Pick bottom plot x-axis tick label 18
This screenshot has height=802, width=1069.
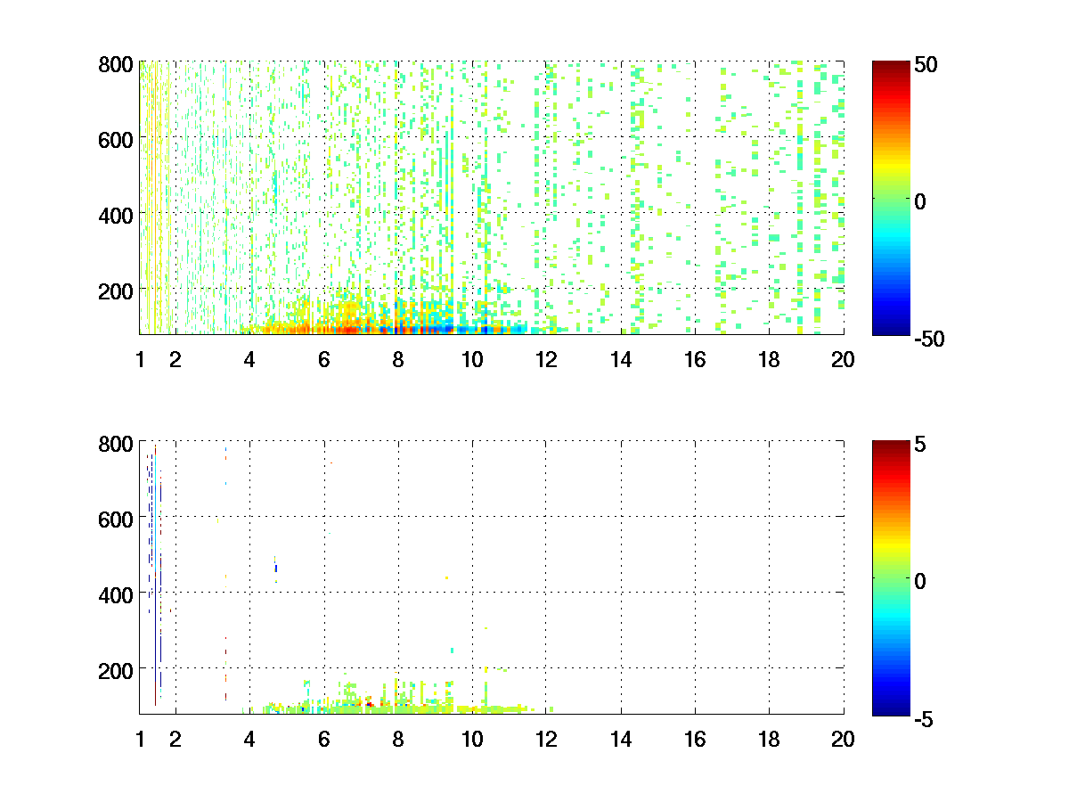(x=769, y=740)
